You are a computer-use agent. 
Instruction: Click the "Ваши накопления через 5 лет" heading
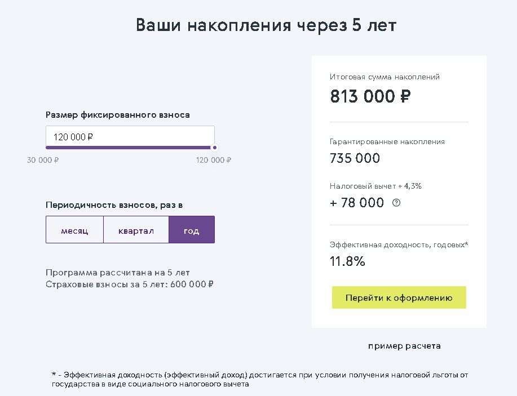pyautogui.click(x=266, y=25)
